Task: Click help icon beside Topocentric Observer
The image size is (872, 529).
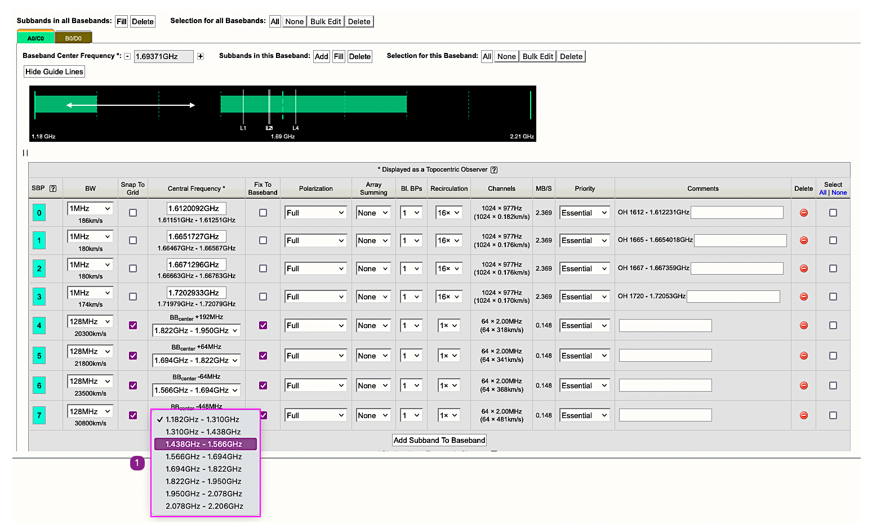Action: point(494,170)
